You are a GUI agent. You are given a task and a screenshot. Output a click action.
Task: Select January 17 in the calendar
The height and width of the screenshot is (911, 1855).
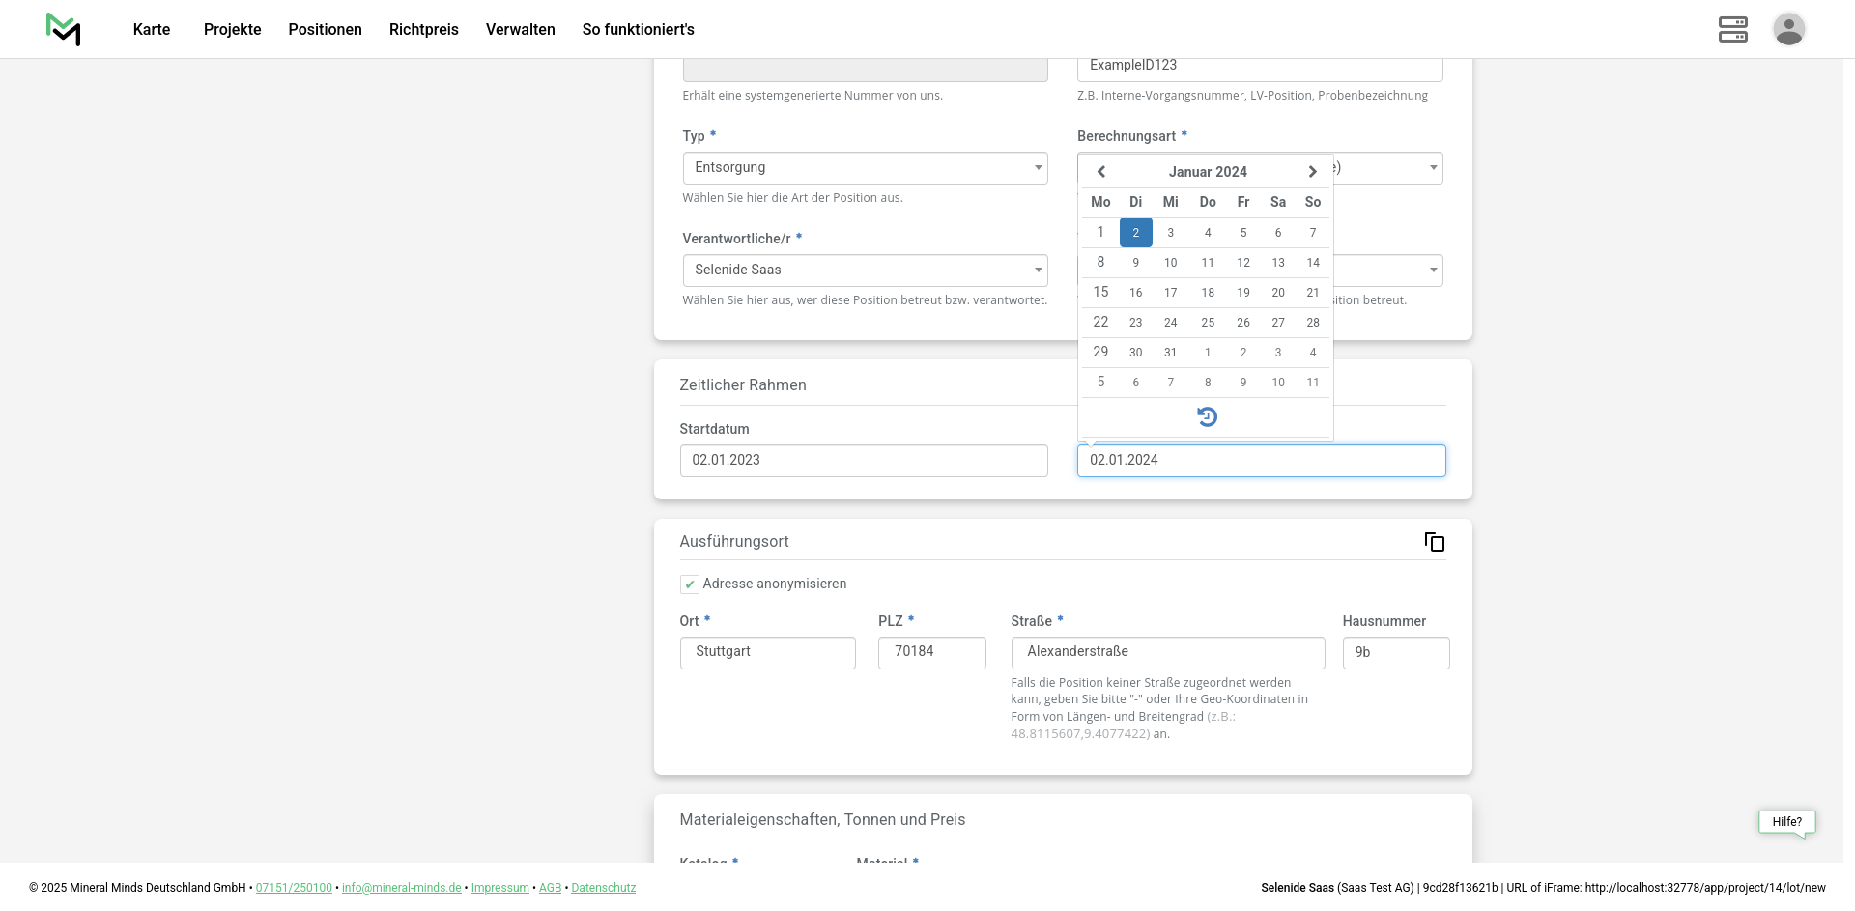[x=1170, y=293]
